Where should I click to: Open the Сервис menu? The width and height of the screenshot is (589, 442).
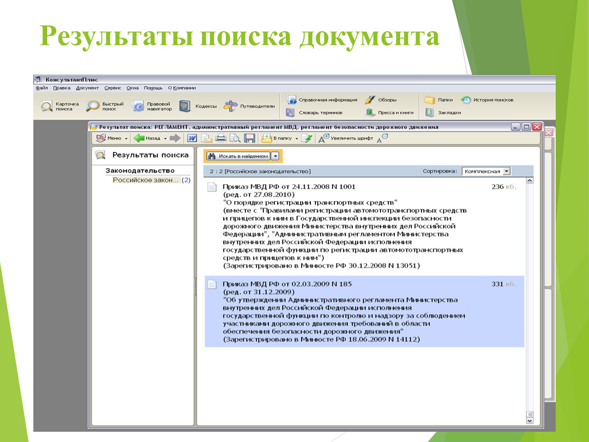(113, 88)
